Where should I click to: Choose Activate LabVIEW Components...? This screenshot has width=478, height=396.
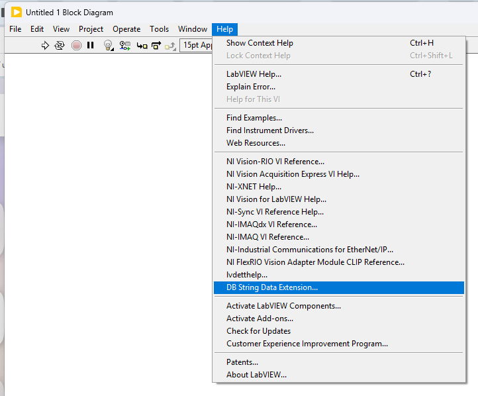pos(339,306)
